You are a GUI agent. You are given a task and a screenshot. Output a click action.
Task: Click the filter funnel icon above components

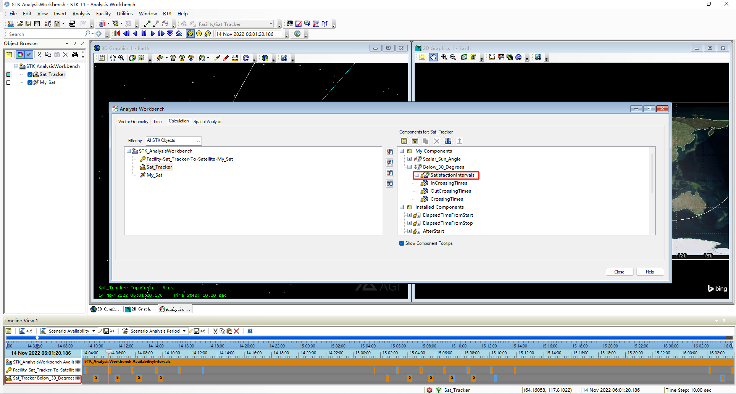pos(415,141)
